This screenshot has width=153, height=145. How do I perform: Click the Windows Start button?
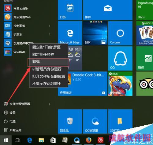(x=6, y=140)
